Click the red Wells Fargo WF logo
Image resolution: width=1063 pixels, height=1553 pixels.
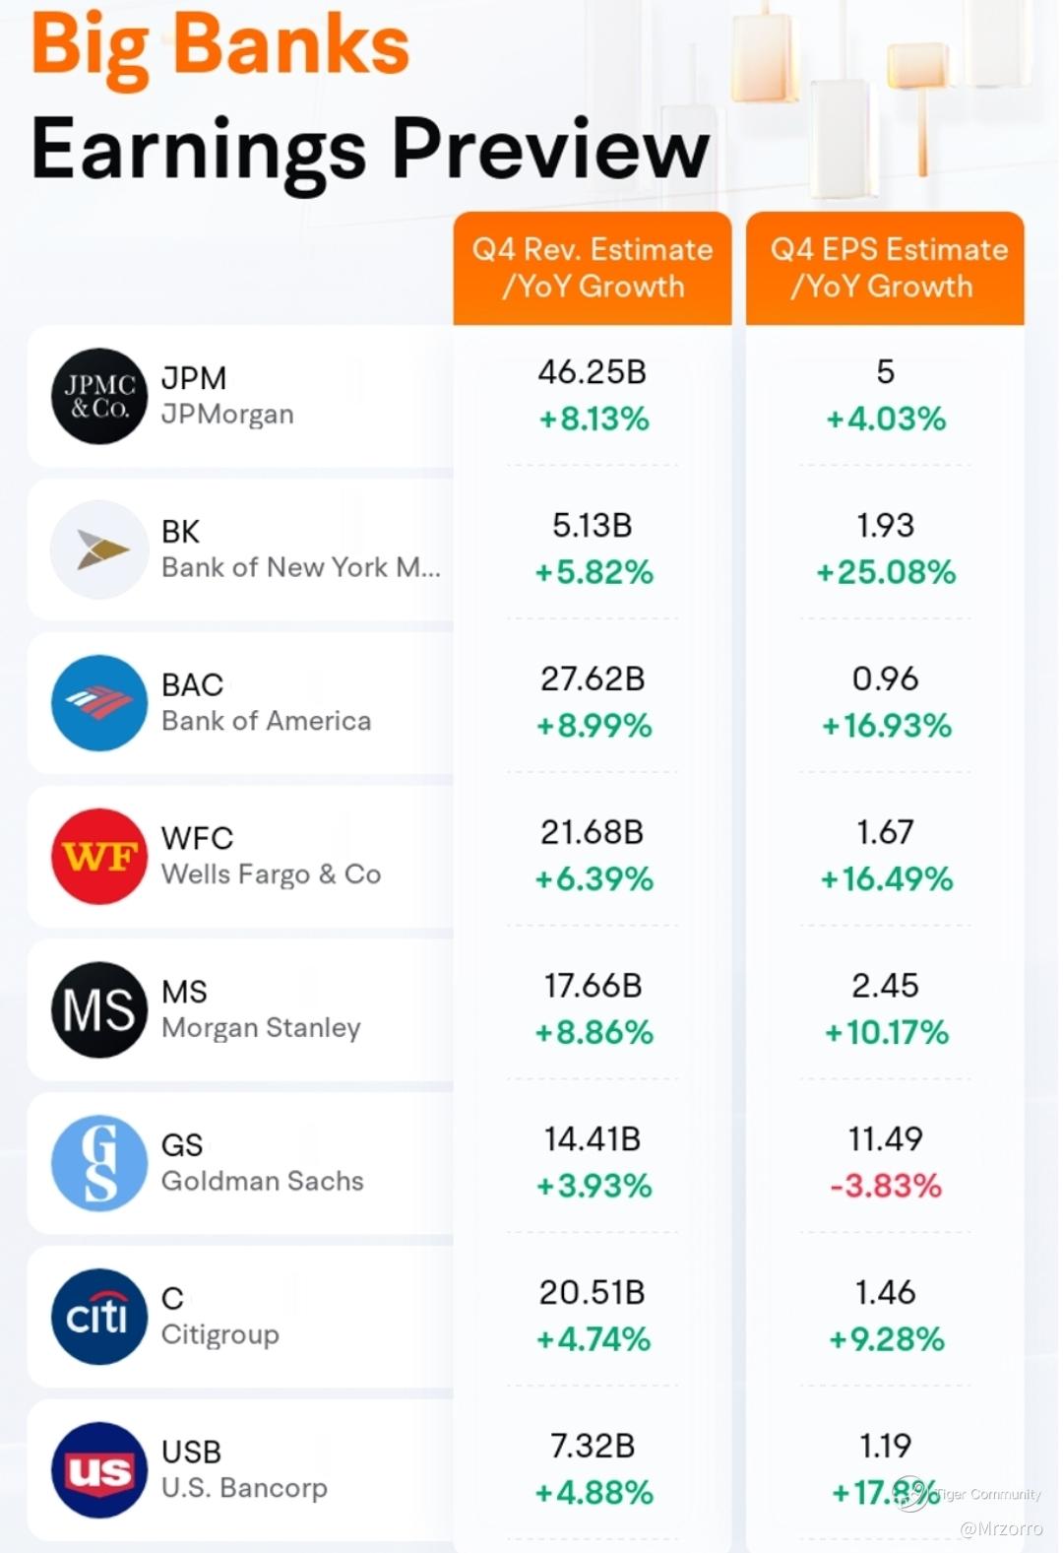99,857
